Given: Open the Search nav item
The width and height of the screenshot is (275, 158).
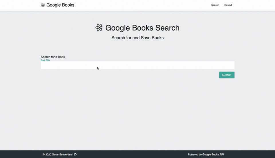Looking at the screenshot, I should 215,5.
